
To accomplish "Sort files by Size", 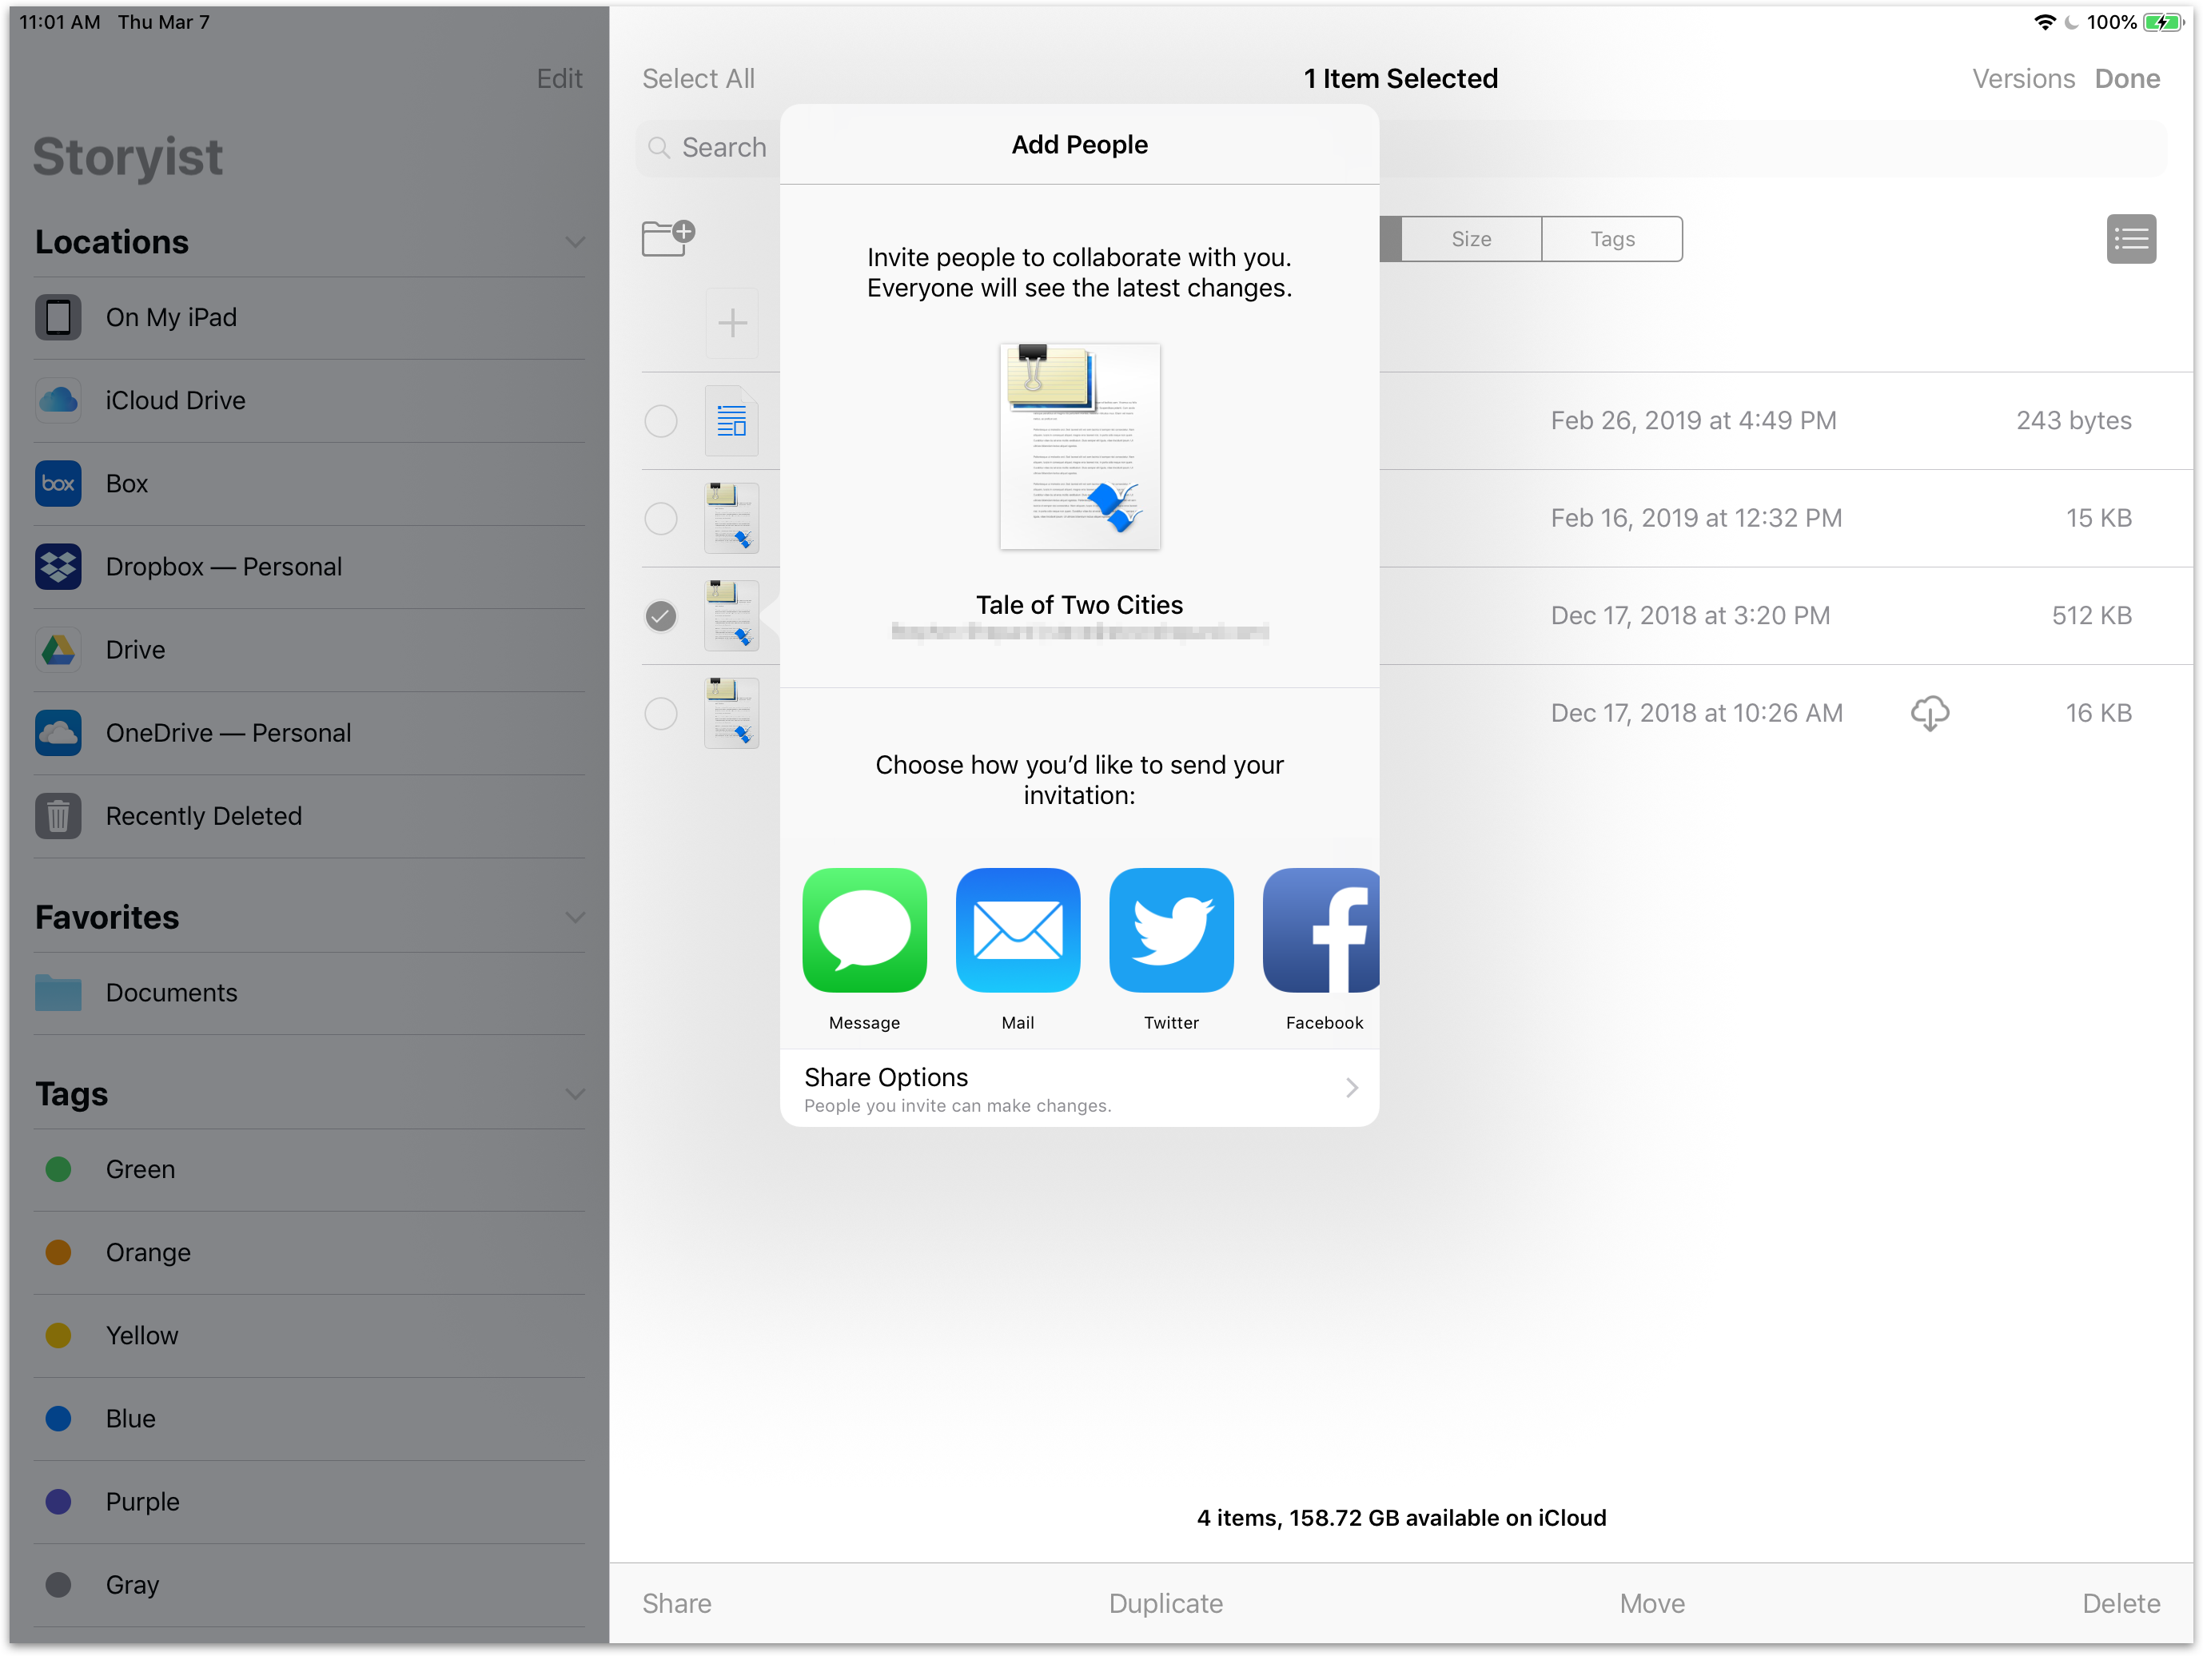I will click(1471, 239).
